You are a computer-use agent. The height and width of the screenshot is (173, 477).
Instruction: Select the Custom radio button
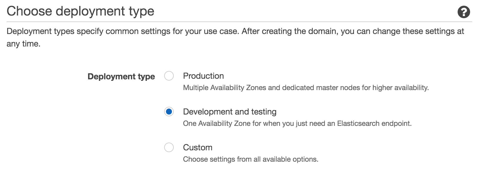(169, 147)
